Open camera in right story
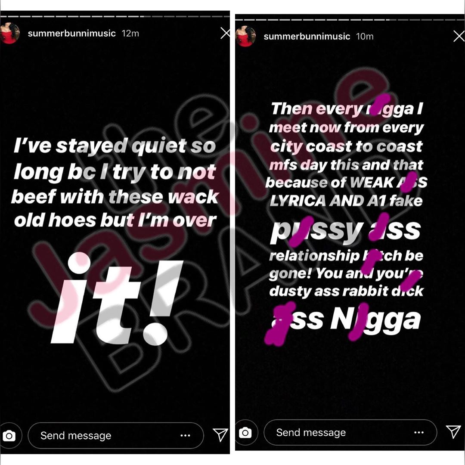Viewport: 465px width, 465px height. (245, 433)
